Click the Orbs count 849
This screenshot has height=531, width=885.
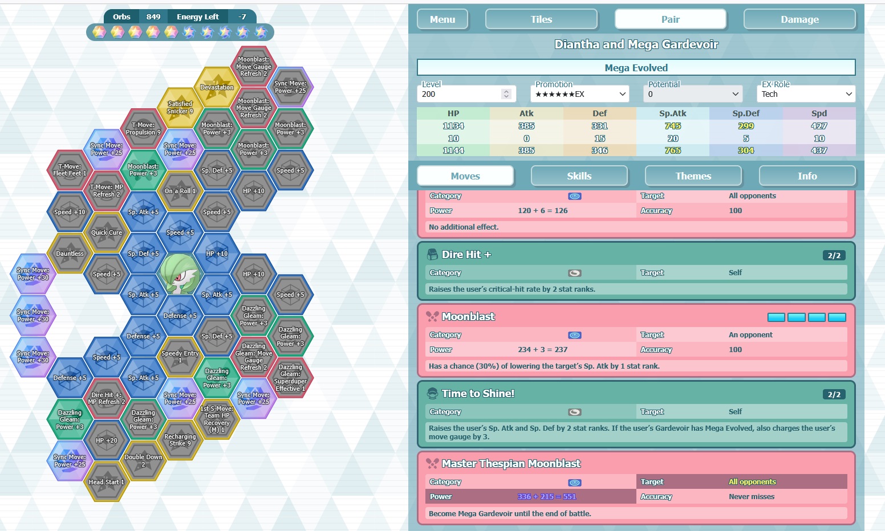coord(153,17)
